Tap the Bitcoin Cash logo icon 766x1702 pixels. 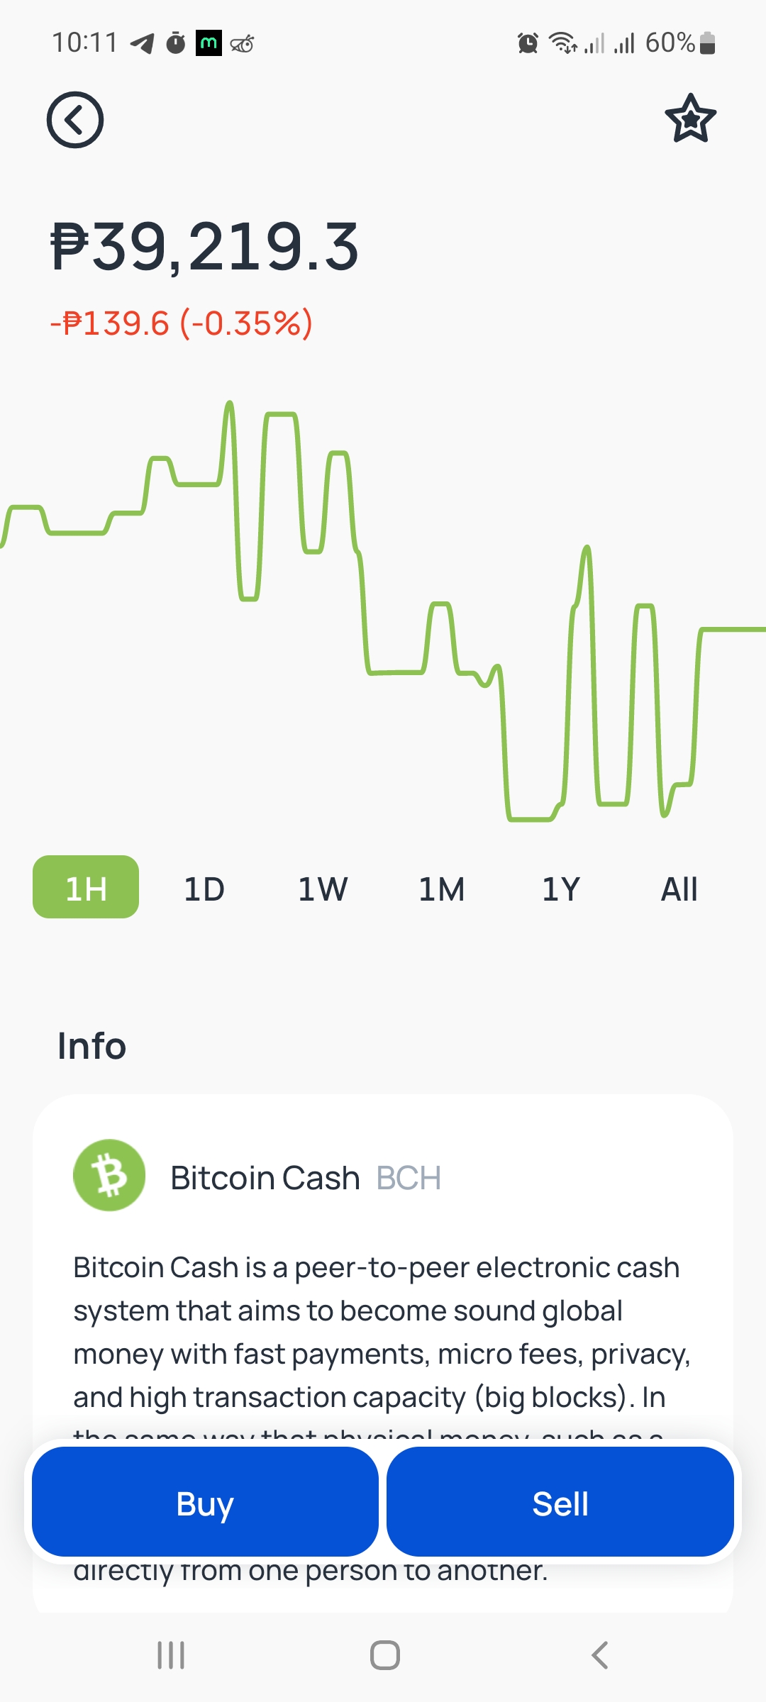(109, 1175)
